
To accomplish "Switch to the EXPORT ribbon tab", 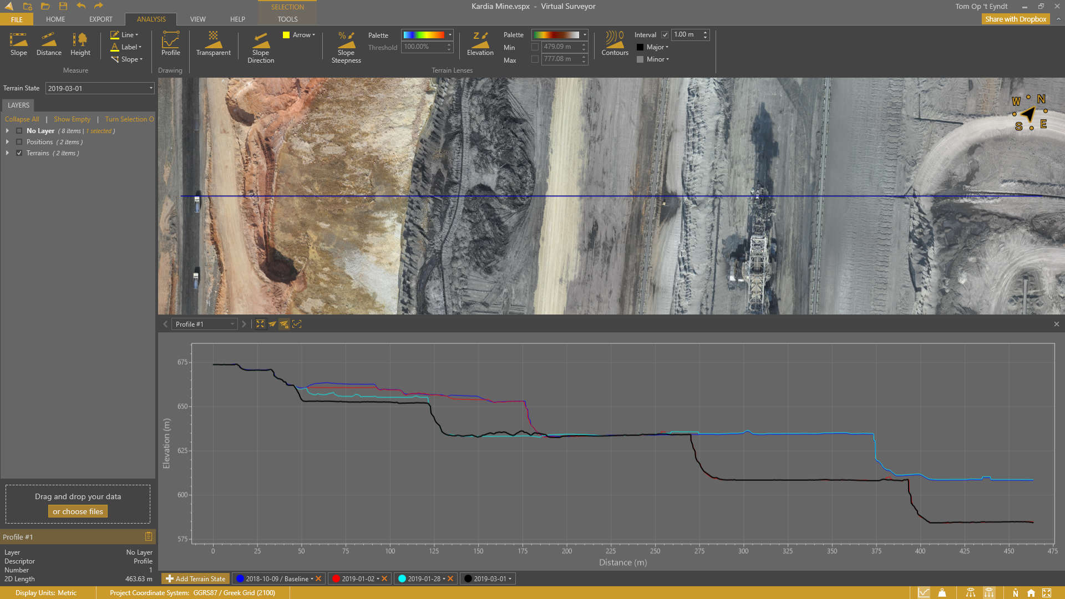I will click(x=100, y=19).
